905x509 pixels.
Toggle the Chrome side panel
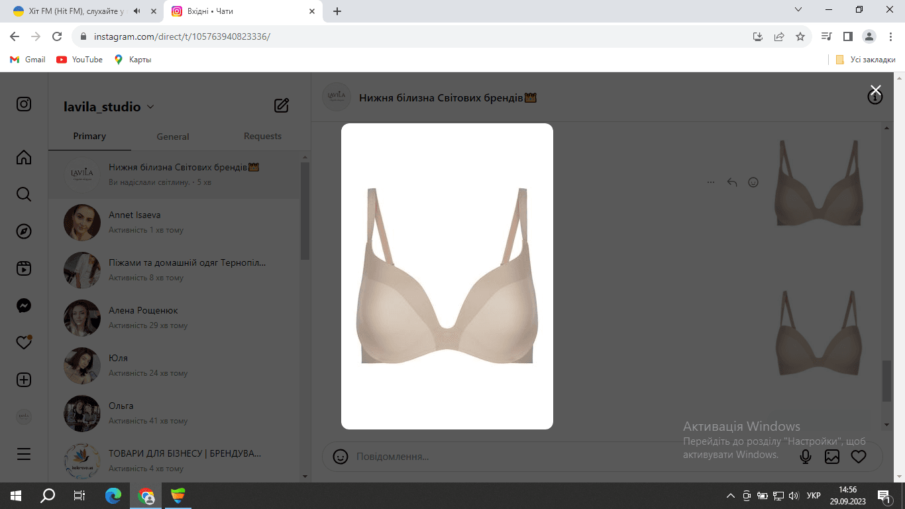tap(847, 36)
